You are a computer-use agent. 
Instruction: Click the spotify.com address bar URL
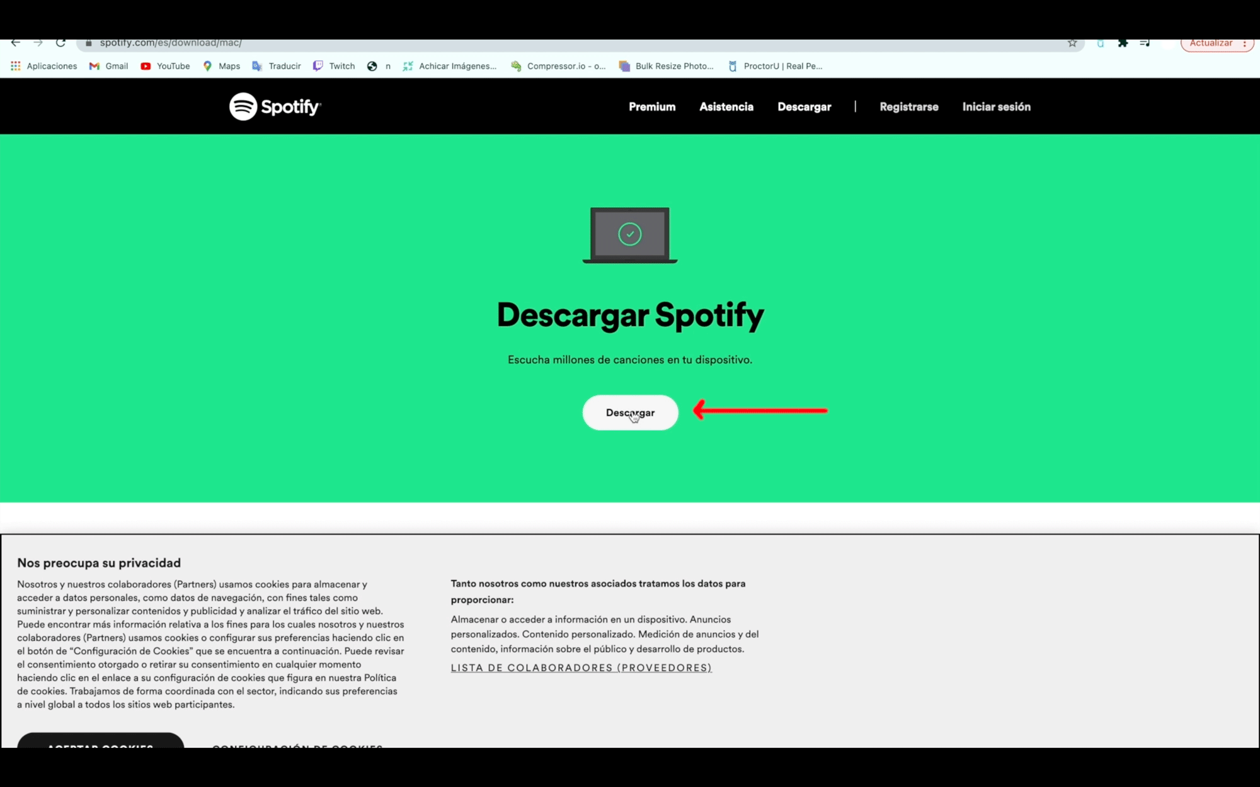(171, 43)
